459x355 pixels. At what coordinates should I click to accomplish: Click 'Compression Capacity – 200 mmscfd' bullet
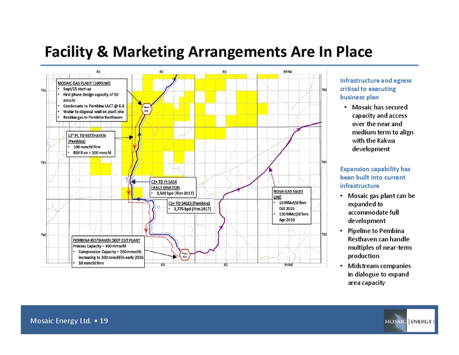click(x=111, y=254)
